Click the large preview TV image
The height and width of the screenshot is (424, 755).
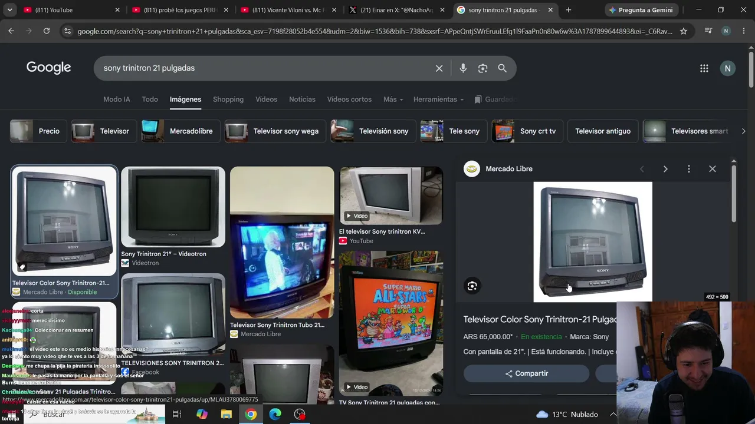(x=593, y=241)
